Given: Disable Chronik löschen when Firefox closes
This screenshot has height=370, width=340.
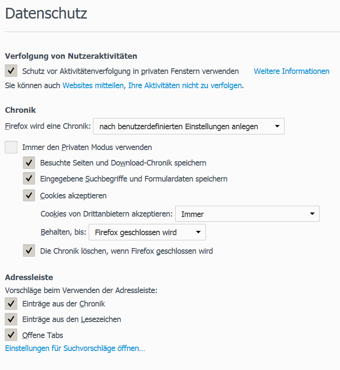Looking at the screenshot, I should point(29,251).
